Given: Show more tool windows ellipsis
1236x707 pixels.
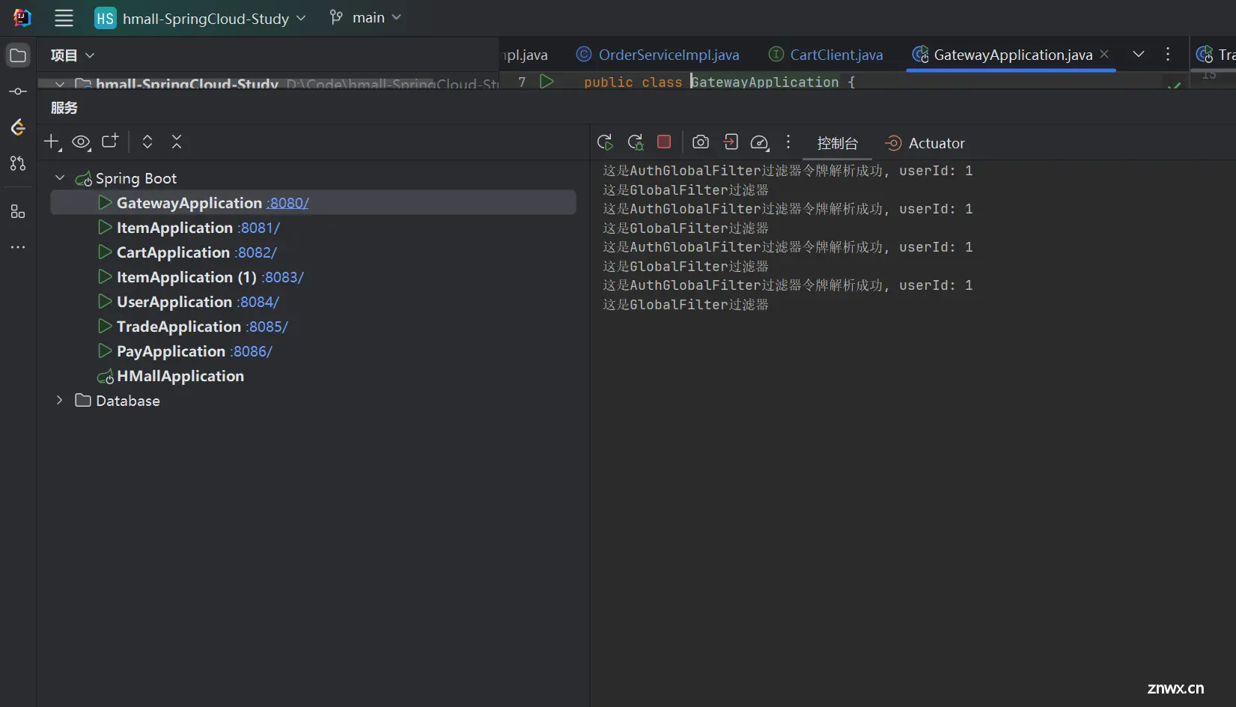Looking at the screenshot, I should pyautogui.click(x=18, y=247).
